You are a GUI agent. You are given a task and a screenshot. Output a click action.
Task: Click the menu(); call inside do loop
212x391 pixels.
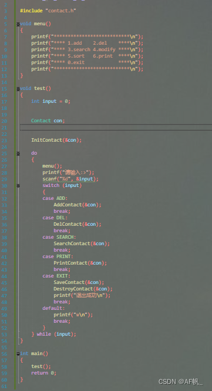(x=52, y=166)
